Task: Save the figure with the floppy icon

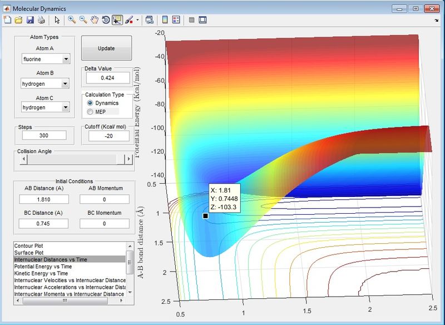Action: point(30,20)
